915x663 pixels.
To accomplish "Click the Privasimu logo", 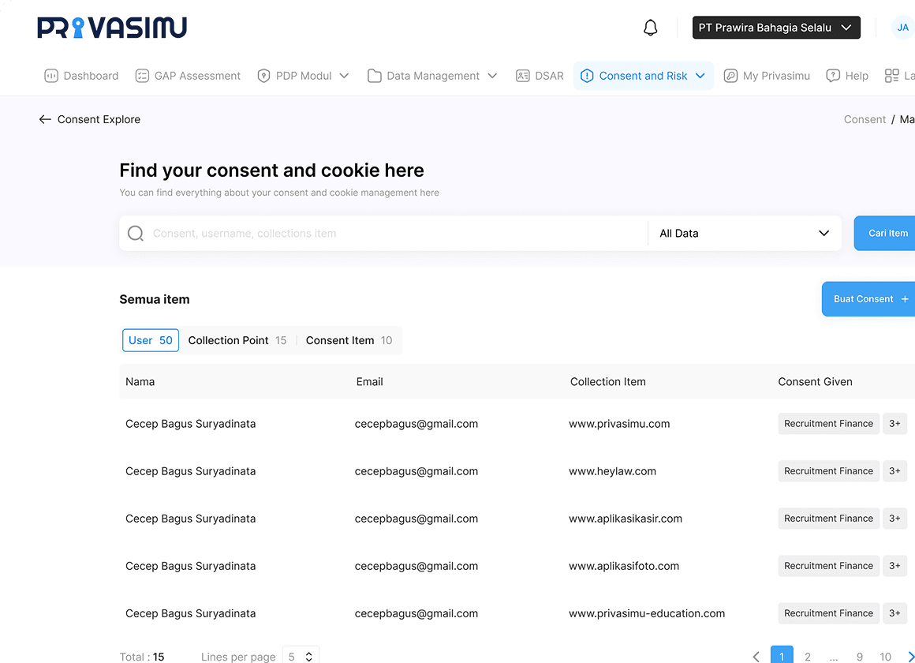I will click(x=112, y=26).
